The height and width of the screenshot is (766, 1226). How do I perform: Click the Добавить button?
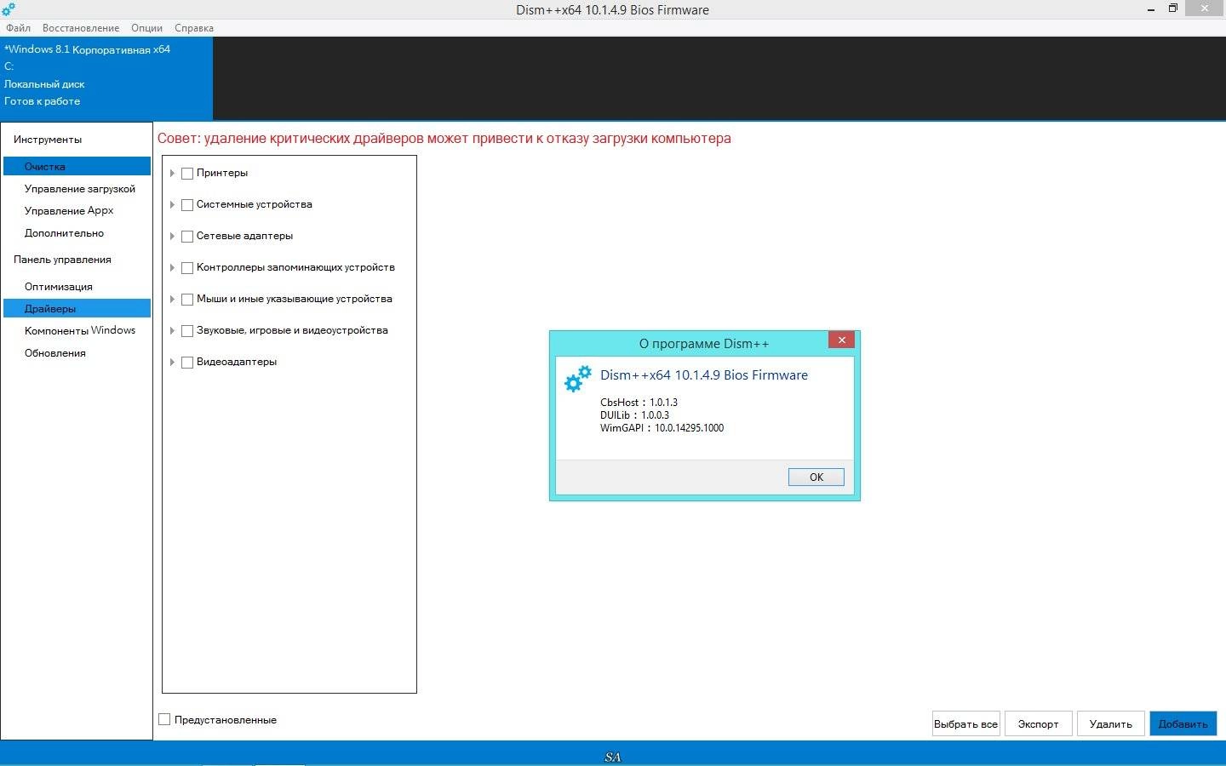click(x=1183, y=723)
